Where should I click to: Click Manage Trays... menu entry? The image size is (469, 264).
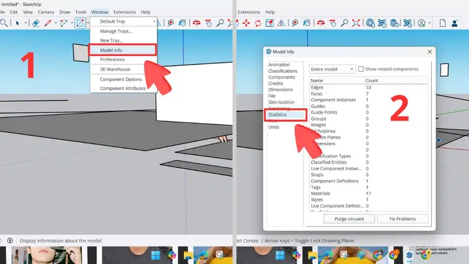(124, 31)
